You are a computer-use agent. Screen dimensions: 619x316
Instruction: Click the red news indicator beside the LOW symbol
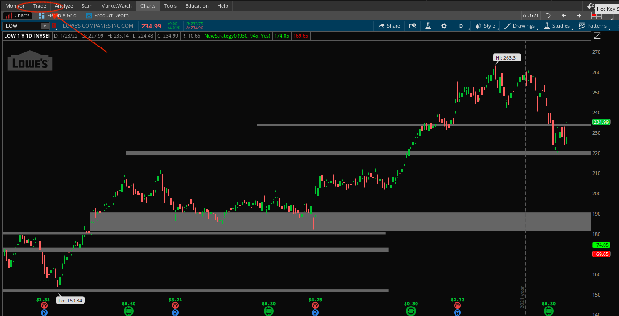click(x=53, y=26)
